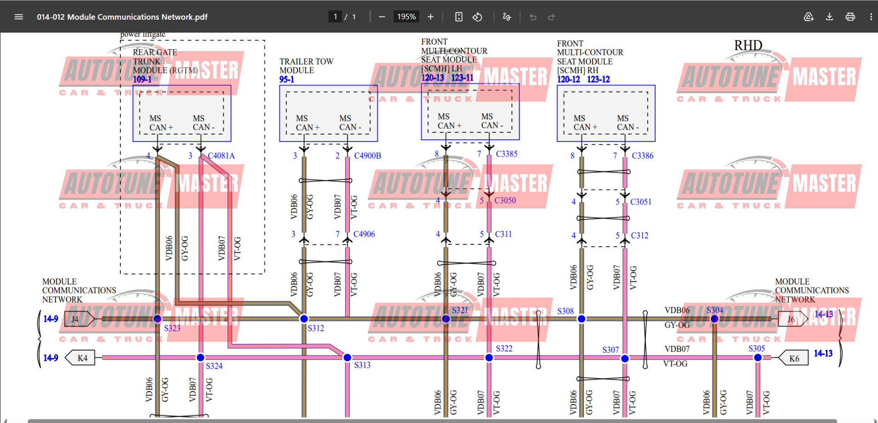Click the TRAILER TOW MODULE label

click(x=306, y=66)
